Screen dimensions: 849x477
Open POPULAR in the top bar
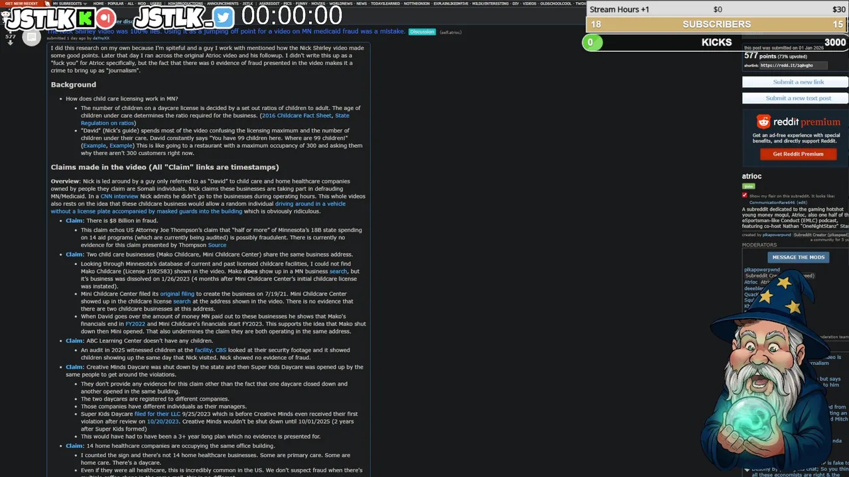tap(115, 3)
